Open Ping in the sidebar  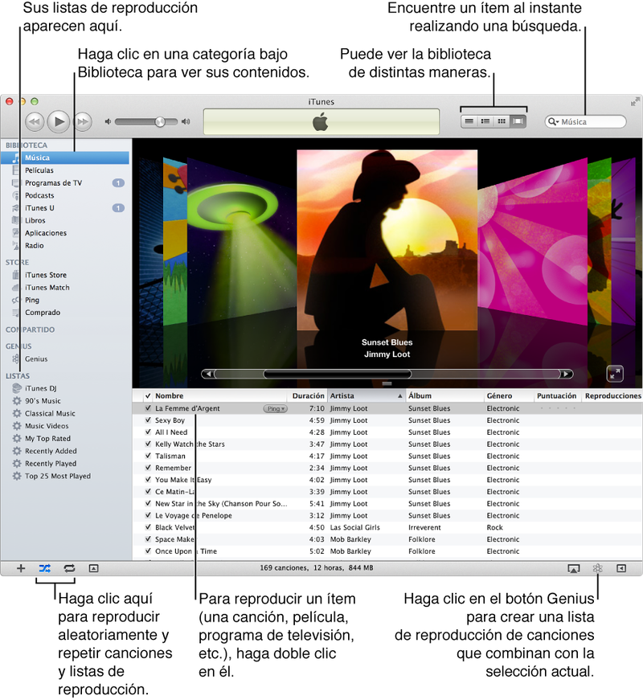coord(31,300)
